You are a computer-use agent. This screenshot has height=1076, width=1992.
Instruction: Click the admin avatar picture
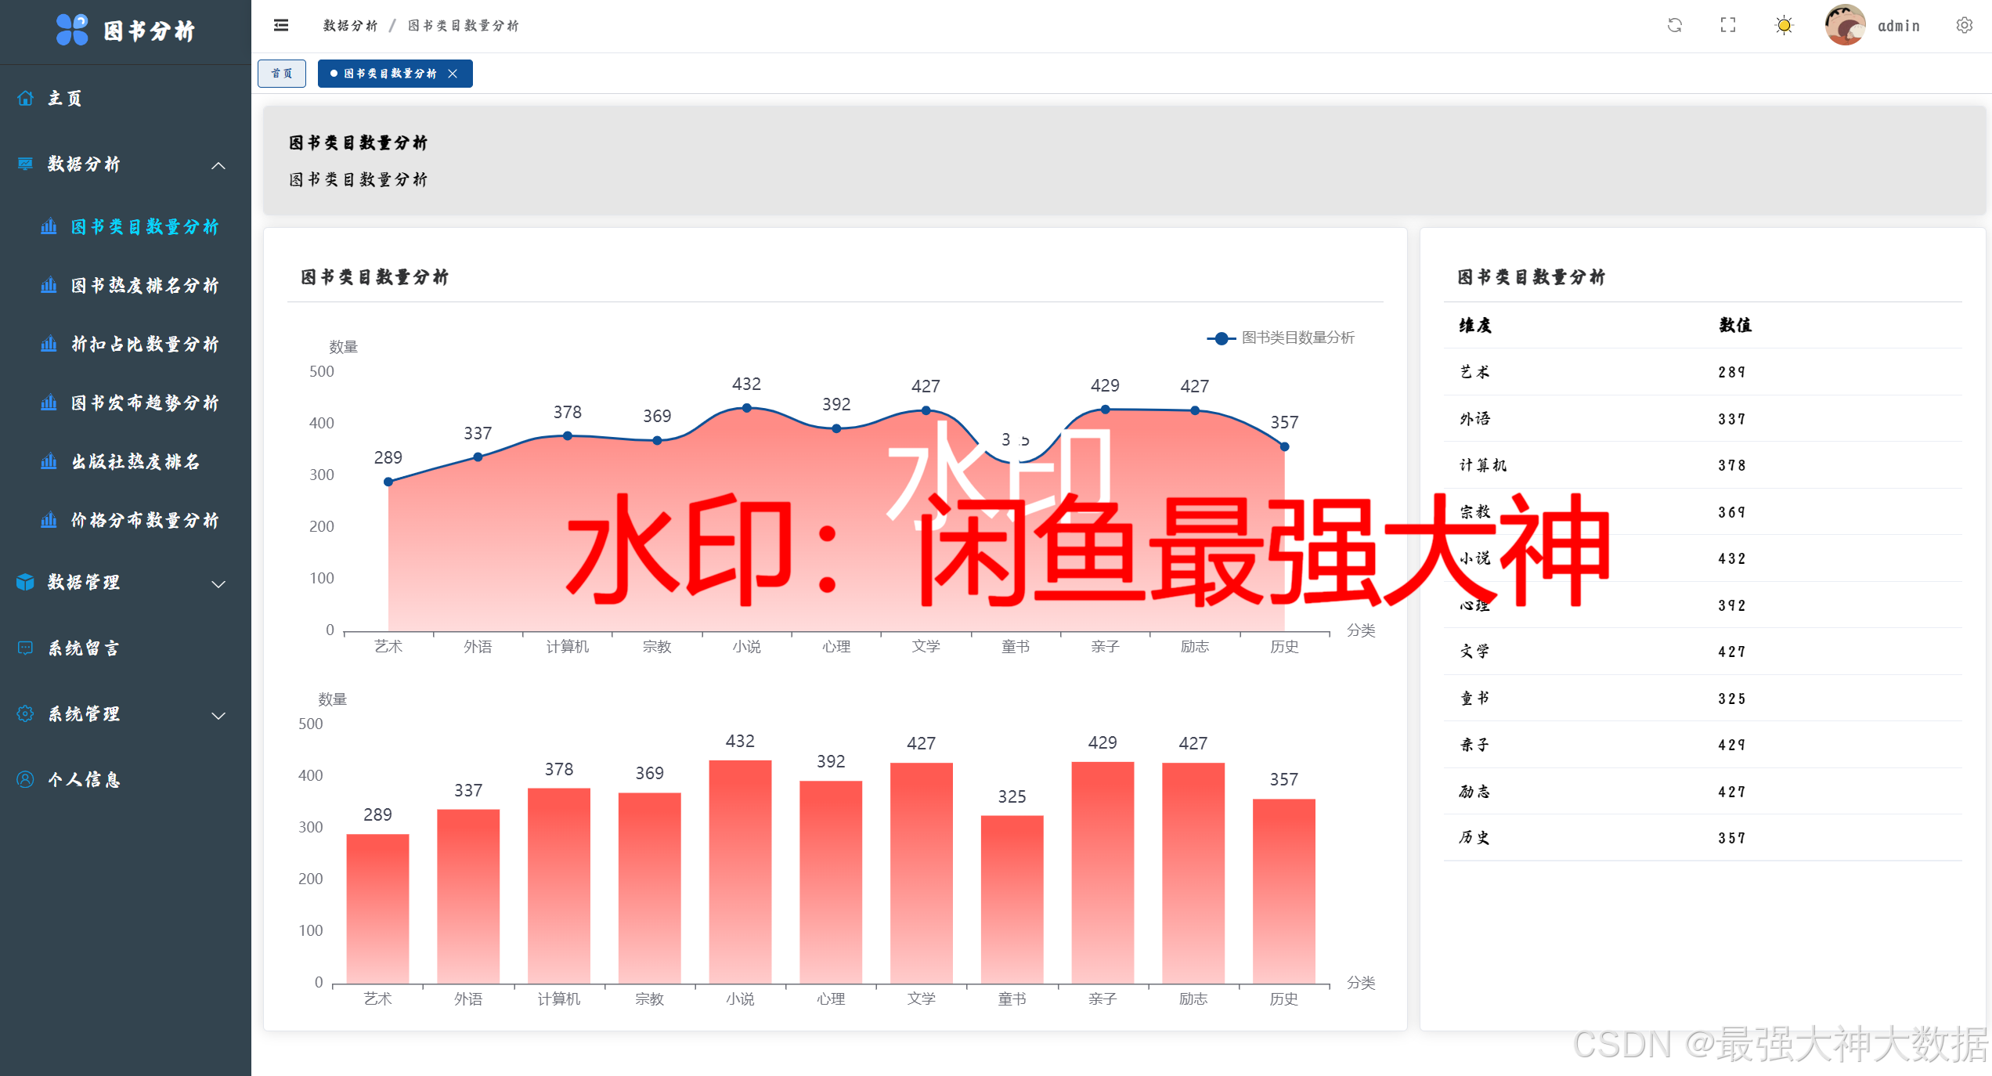(1845, 26)
